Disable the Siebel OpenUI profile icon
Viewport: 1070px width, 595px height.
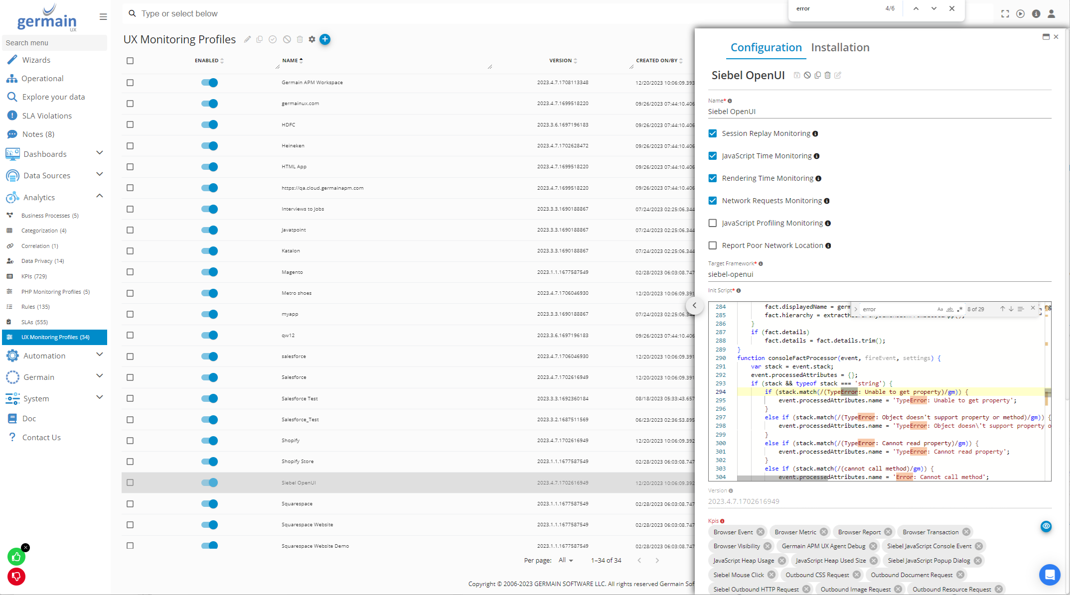[x=807, y=75]
